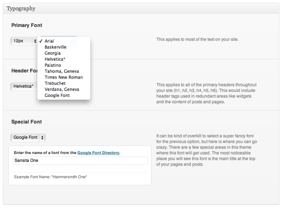The width and height of the screenshot is (283, 208).
Task: Click the Hammersmith One example text
Action: coord(50,176)
